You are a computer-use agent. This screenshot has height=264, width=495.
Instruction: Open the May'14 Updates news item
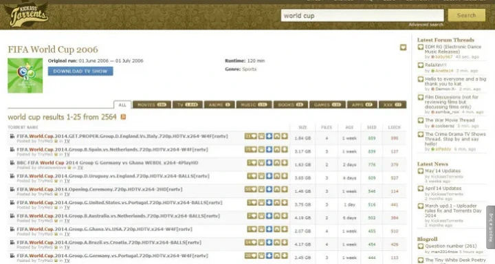point(443,170)
